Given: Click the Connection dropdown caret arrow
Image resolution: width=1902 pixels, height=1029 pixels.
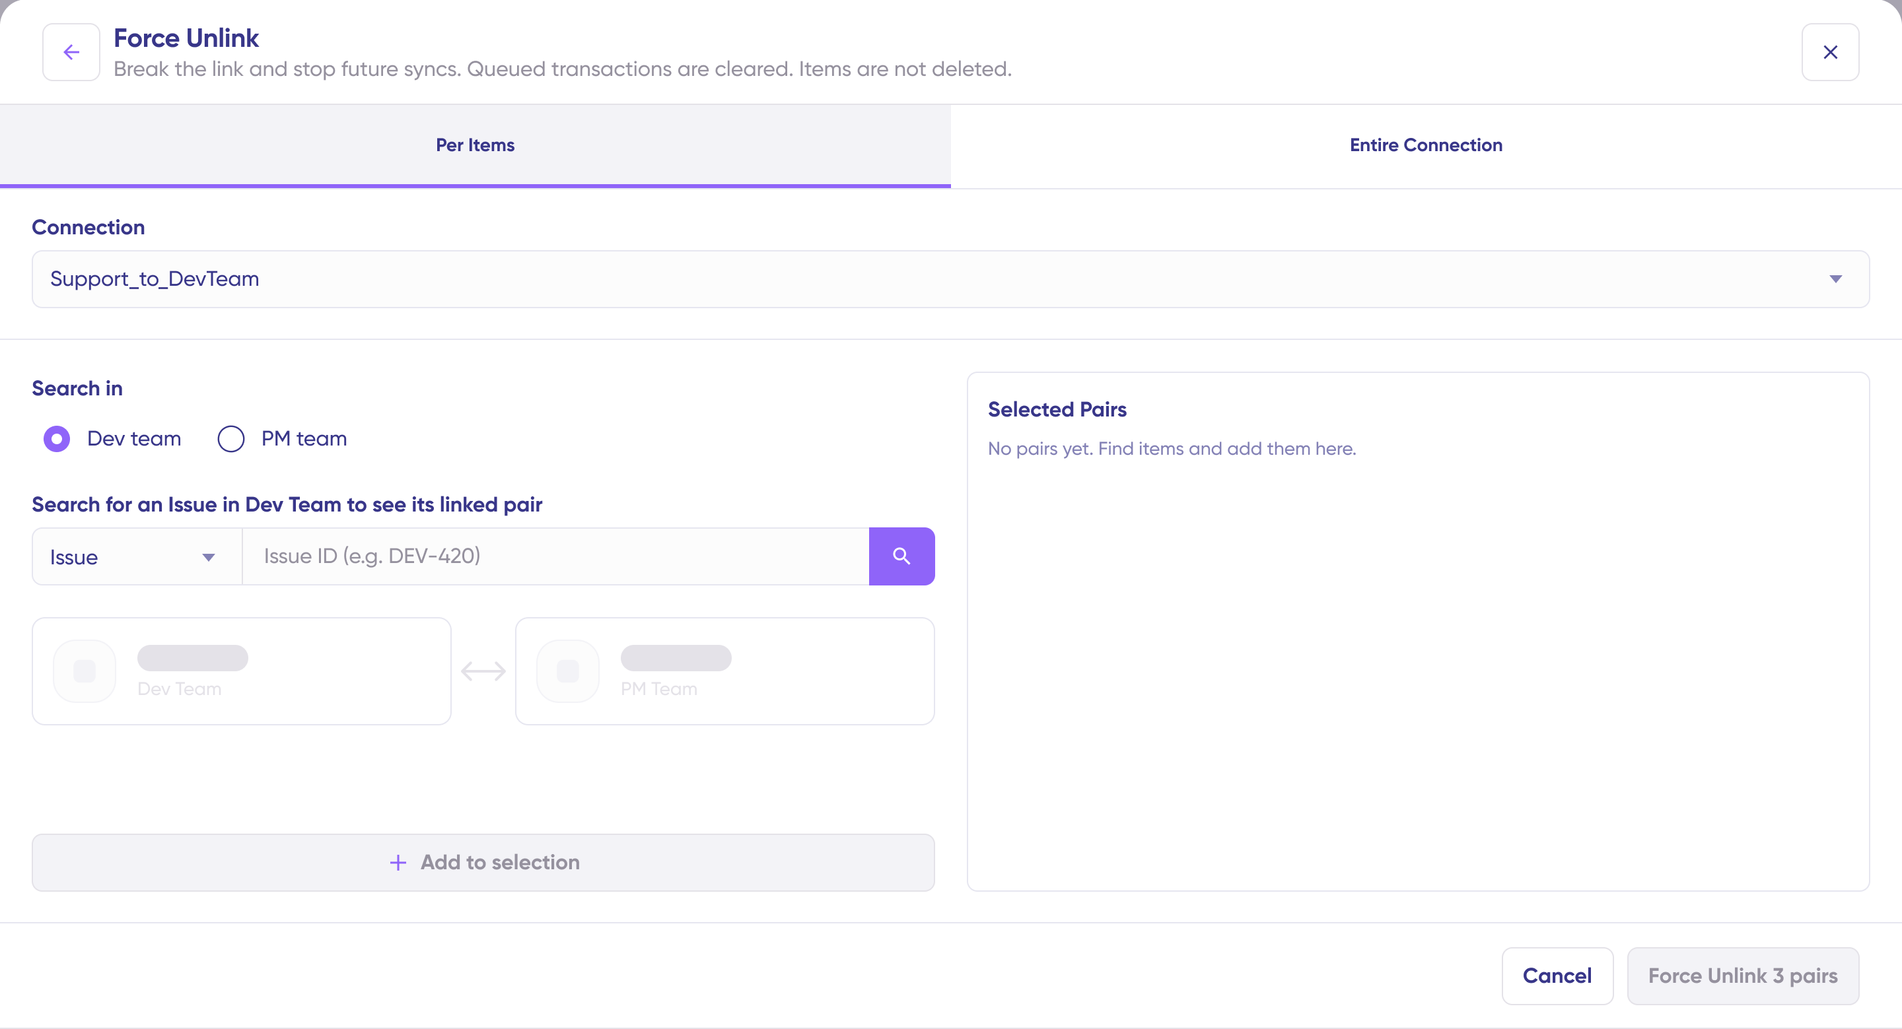Looking at the screenshot, I should tap(1835, 279).
